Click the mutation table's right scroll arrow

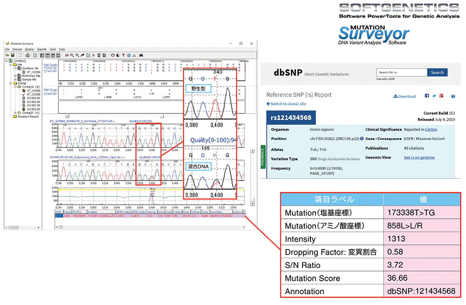(244, 227)
